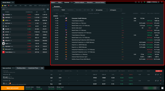Click the Alphabet Google logo icon
Screen dimensions: 165x91
tap(3, 46)
